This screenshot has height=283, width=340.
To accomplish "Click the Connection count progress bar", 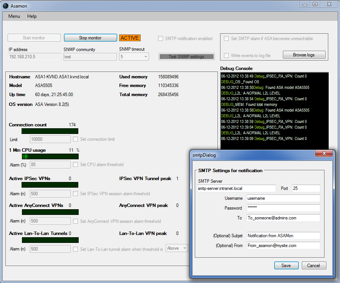I will 50,131.
